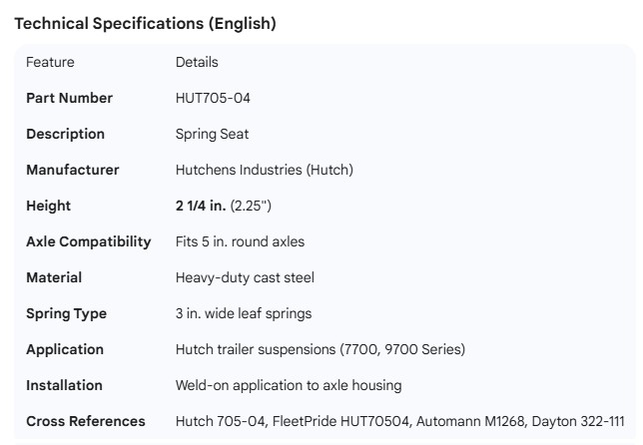
Task: Click the Heavy-duty cast steel value
Action: coord(245,277)
